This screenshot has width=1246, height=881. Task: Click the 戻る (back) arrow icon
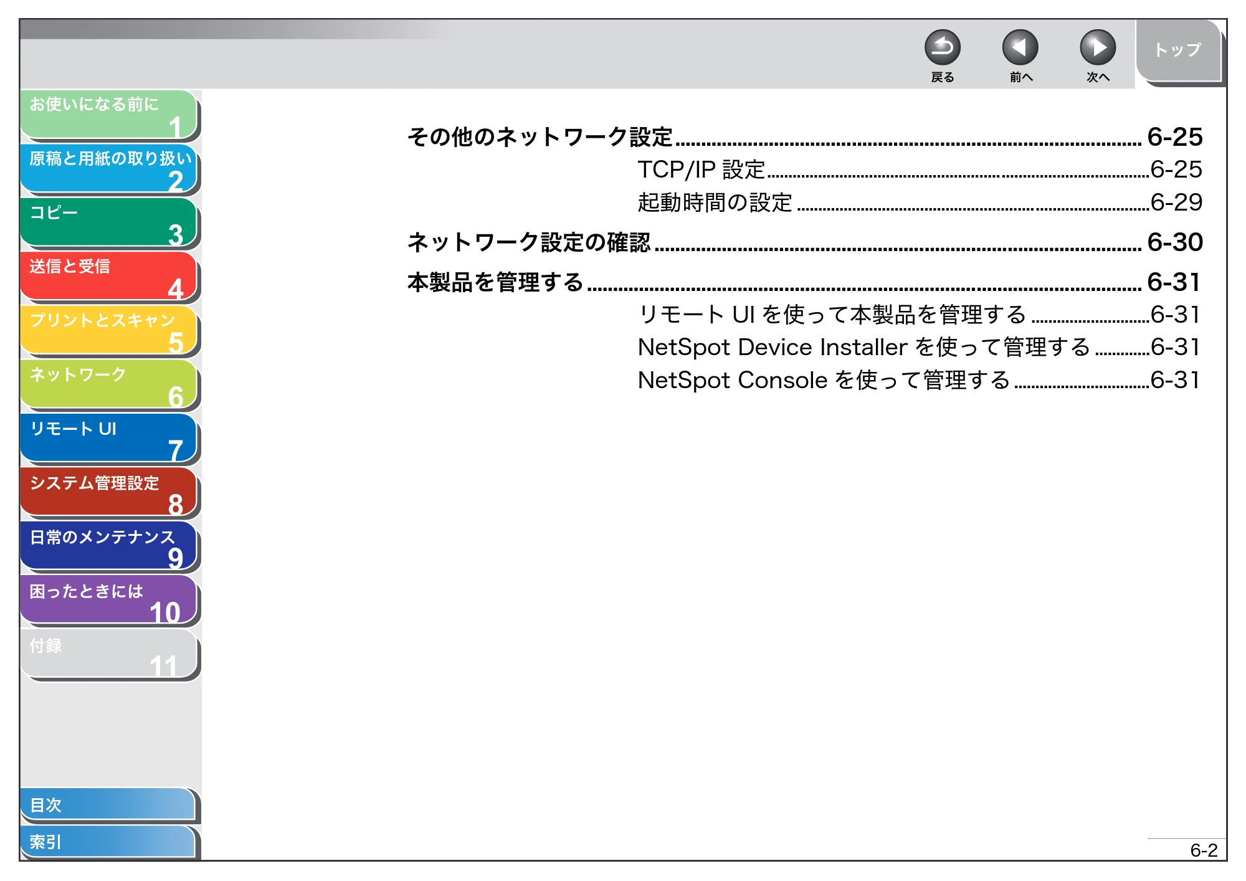pos(942,47)
